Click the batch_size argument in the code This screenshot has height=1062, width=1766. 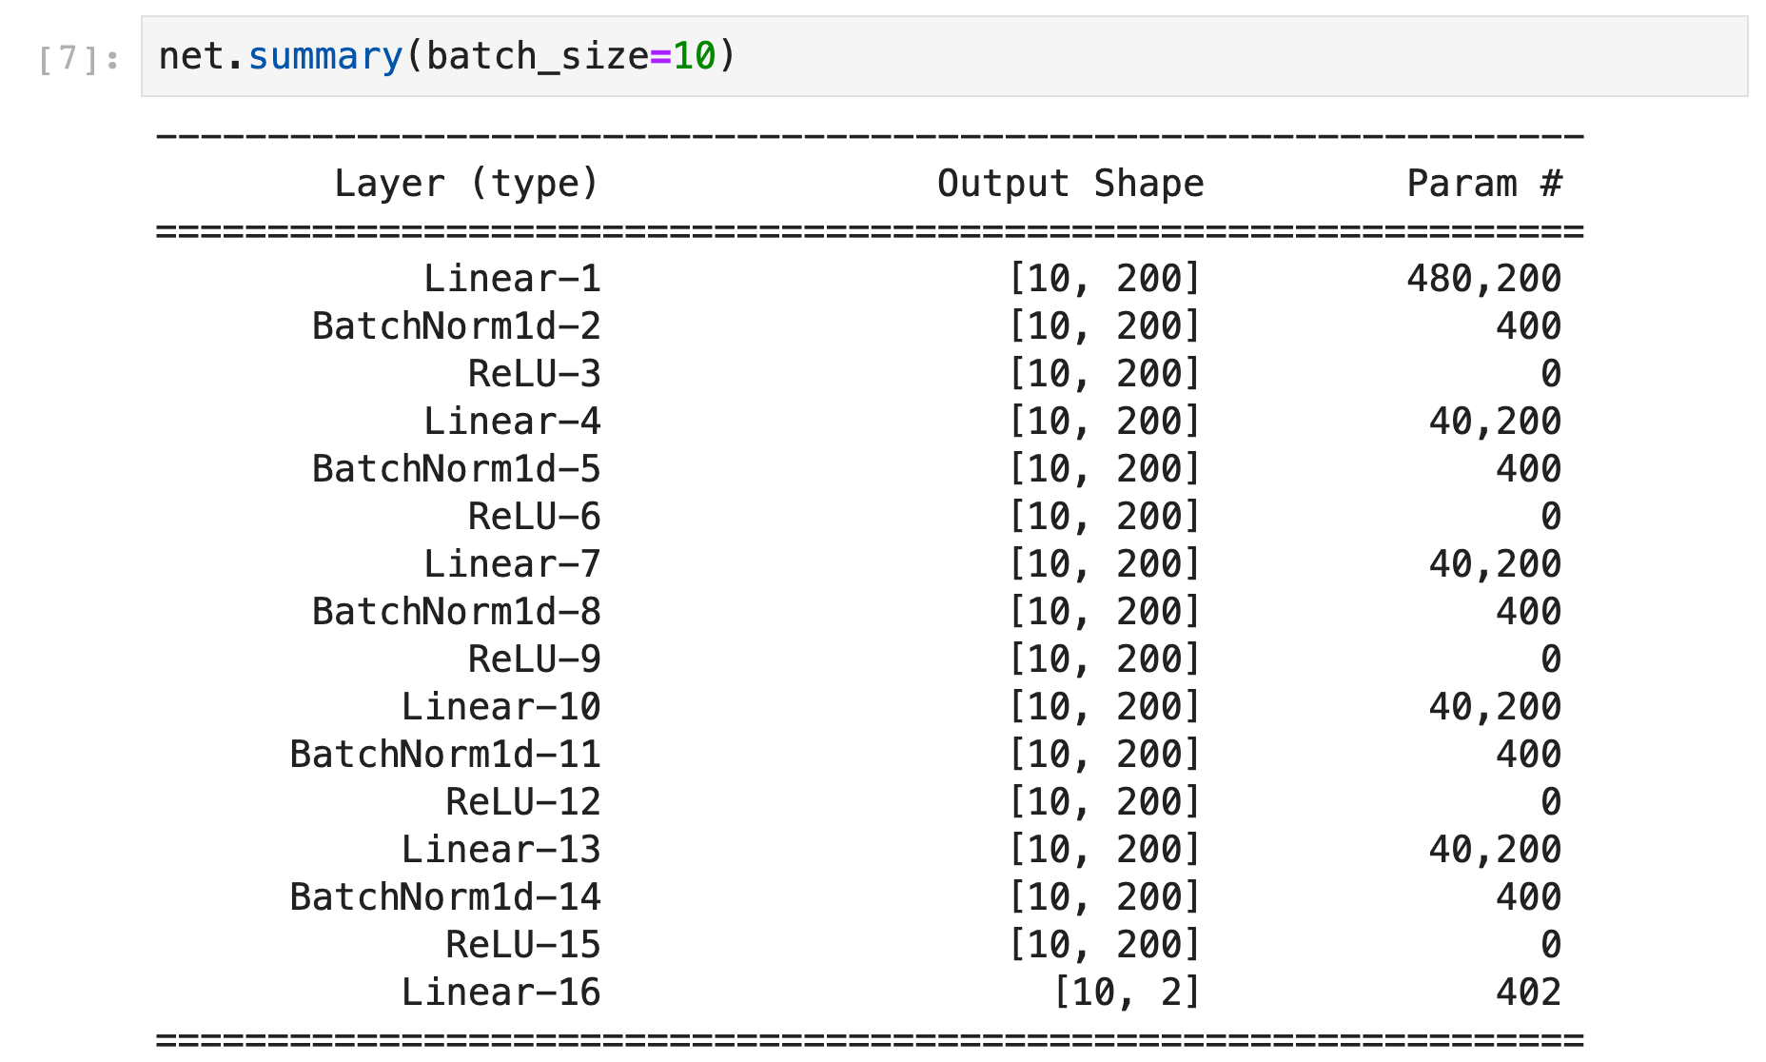(537, 57)
